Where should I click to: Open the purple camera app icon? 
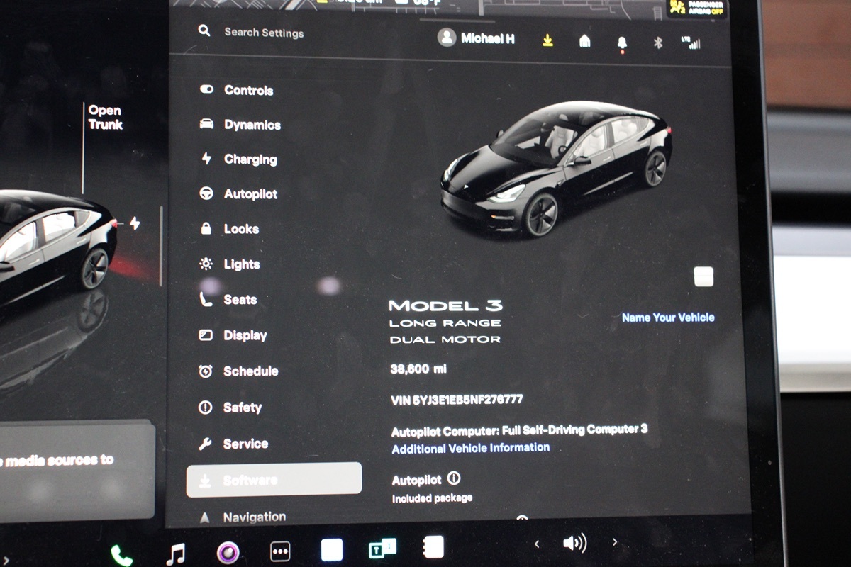pos(228,552)
